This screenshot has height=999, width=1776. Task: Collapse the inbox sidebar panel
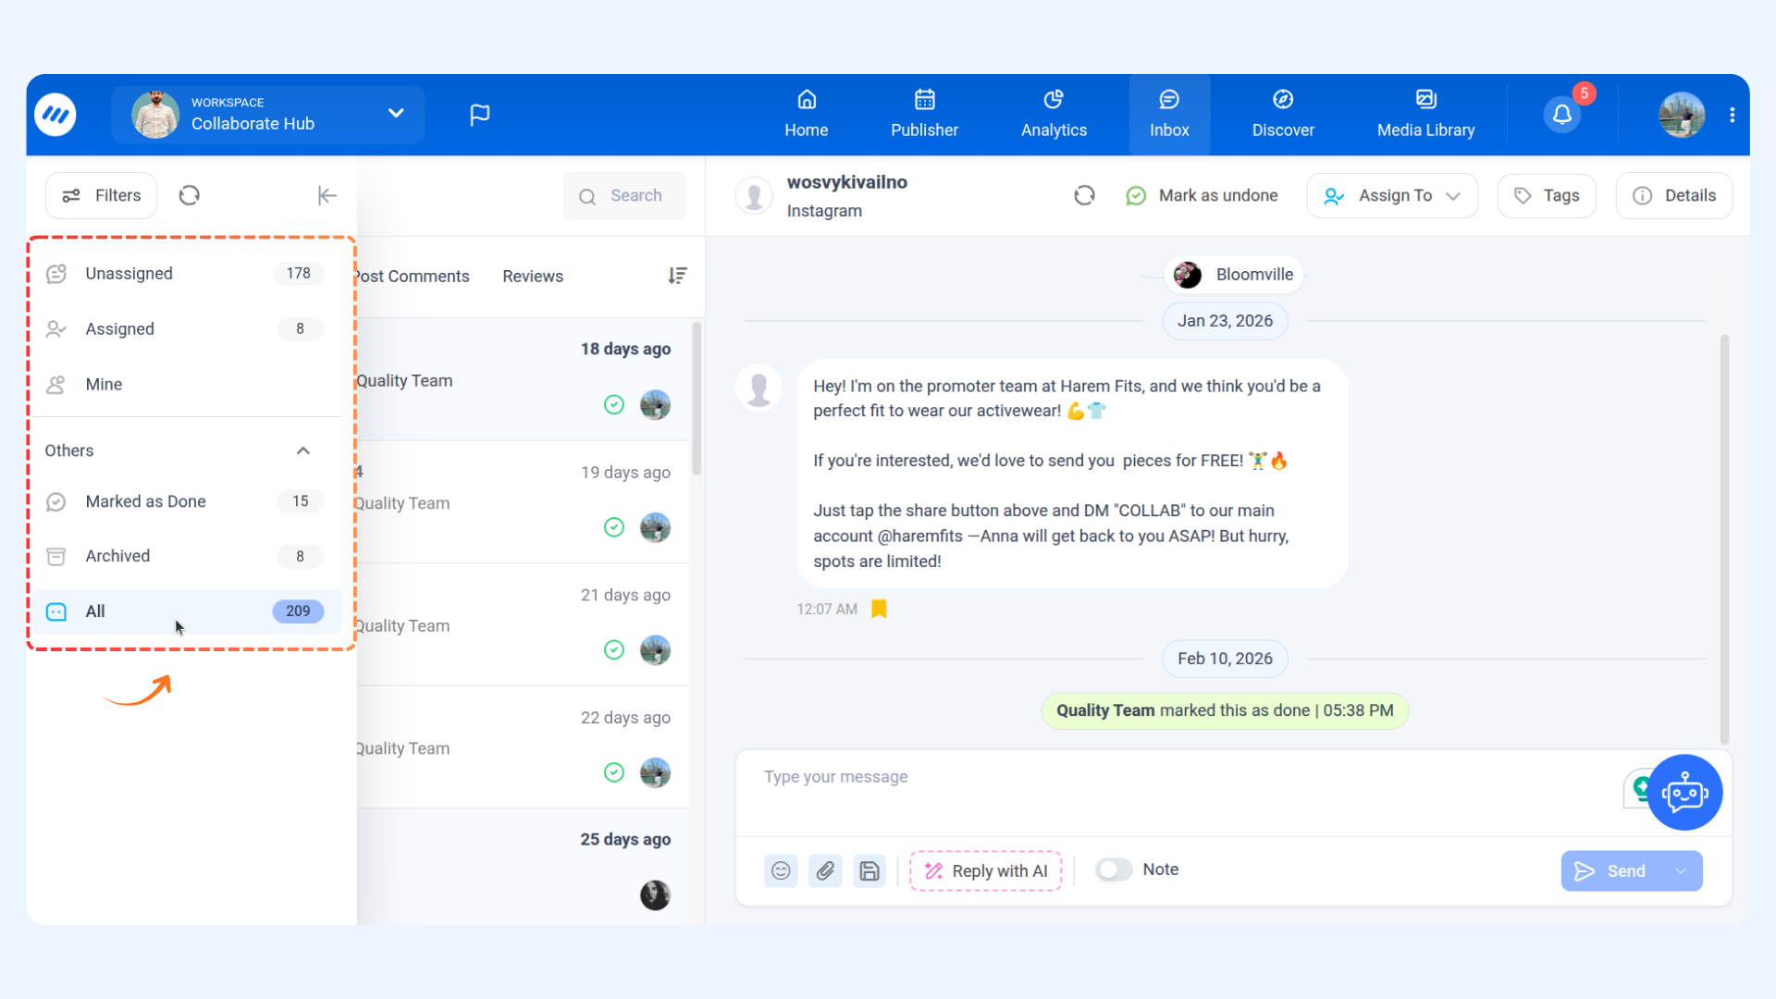[x=327, y=195]
